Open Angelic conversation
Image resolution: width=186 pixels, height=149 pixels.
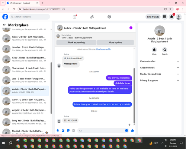[25, 112]
